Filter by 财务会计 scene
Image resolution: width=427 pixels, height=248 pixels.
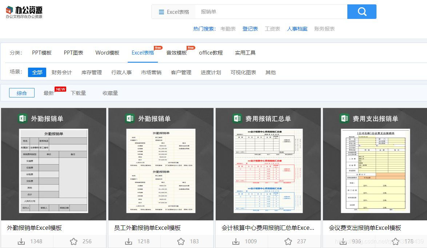(61, 72)
